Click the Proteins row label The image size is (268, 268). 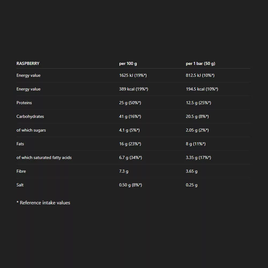24,103
